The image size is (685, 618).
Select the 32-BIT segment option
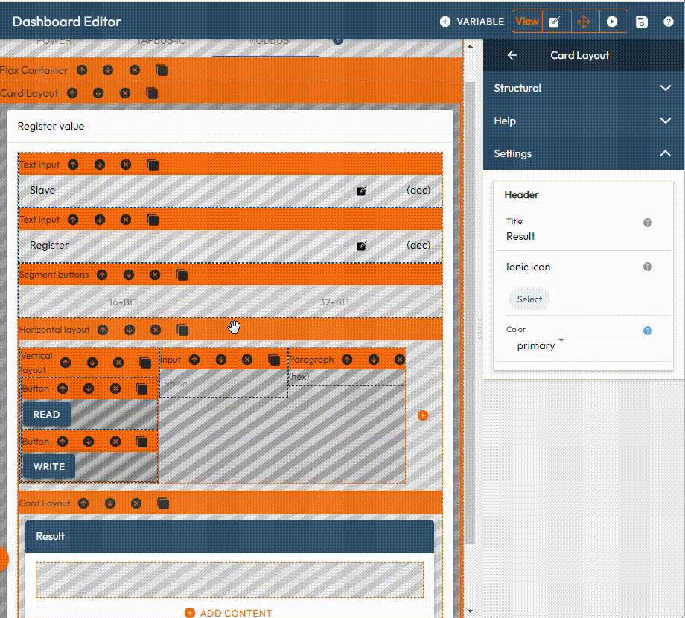coord(335,302)
